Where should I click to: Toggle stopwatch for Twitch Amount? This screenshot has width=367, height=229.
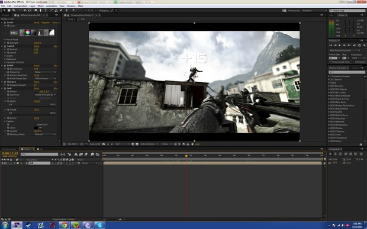(x=8, y=50)
